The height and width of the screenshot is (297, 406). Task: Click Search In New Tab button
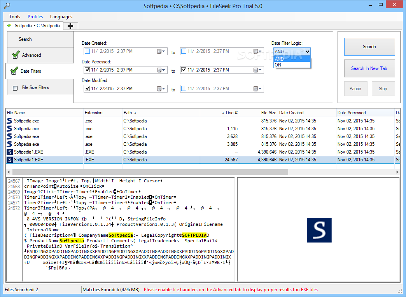pos(369,68)
